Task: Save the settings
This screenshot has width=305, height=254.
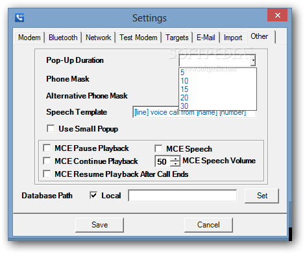Action: pos(99,225)
